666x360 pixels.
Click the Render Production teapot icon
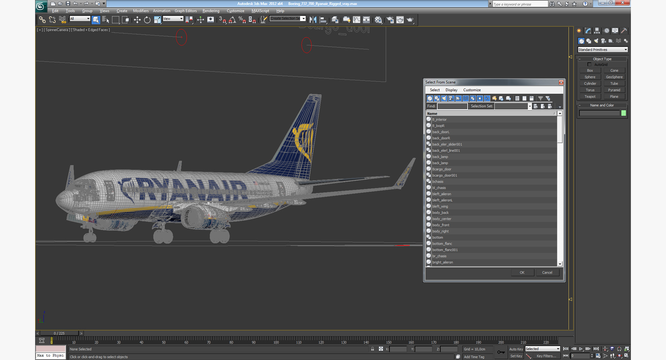410,20
